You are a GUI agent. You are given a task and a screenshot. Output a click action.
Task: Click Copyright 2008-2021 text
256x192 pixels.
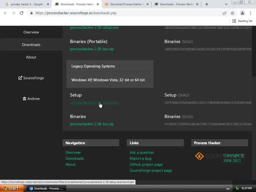coord(233,158)
